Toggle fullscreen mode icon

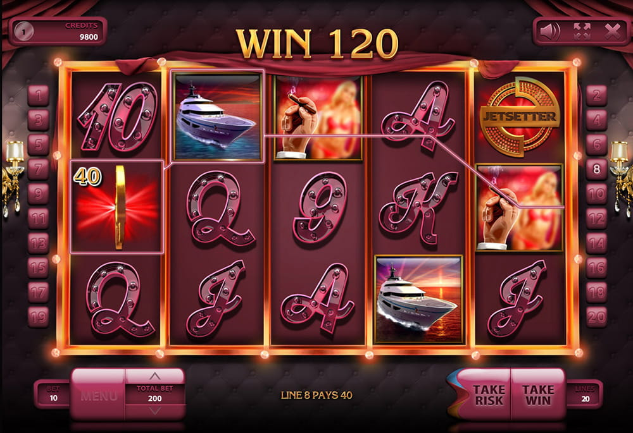(582, 32)
